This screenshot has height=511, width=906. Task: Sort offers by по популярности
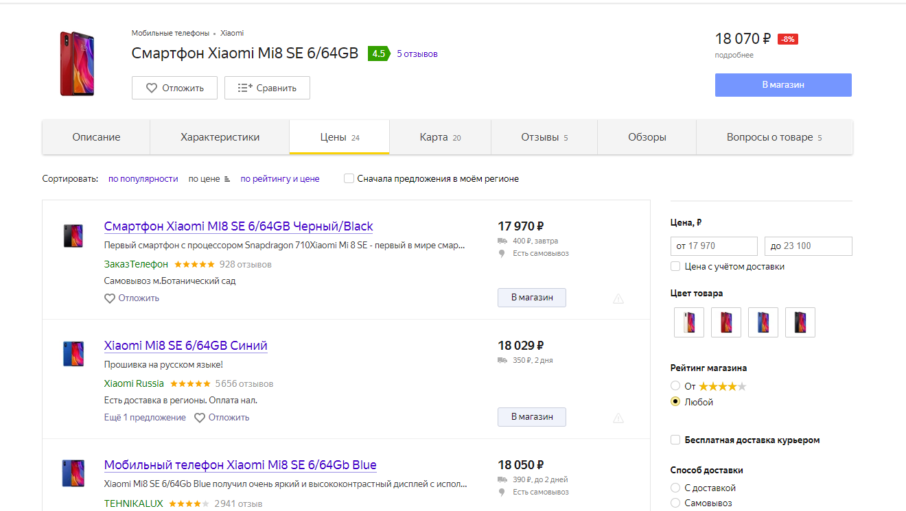(143, 179)
